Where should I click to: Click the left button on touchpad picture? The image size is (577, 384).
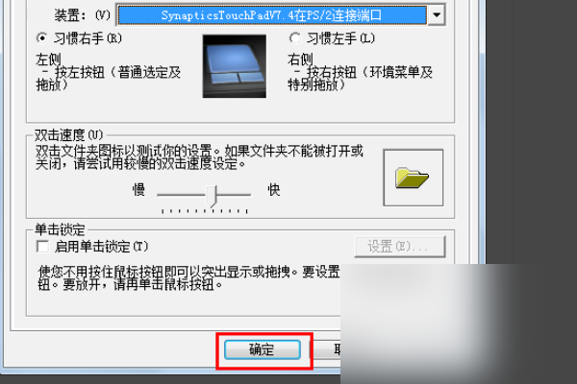pyautogui.click(x=223, y=79)
